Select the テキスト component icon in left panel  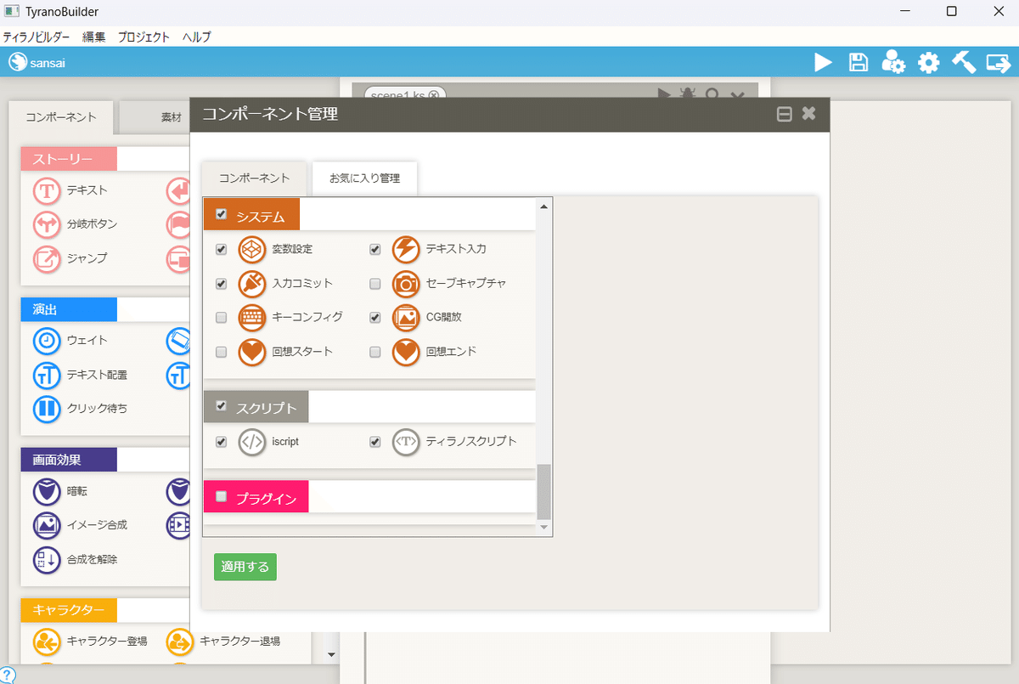click(47, 191)
